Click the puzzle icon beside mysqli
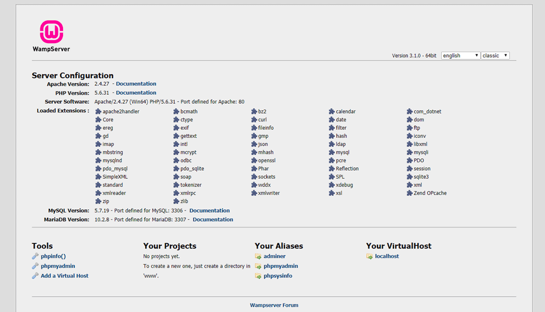The image size is (545, 312). 409,152
